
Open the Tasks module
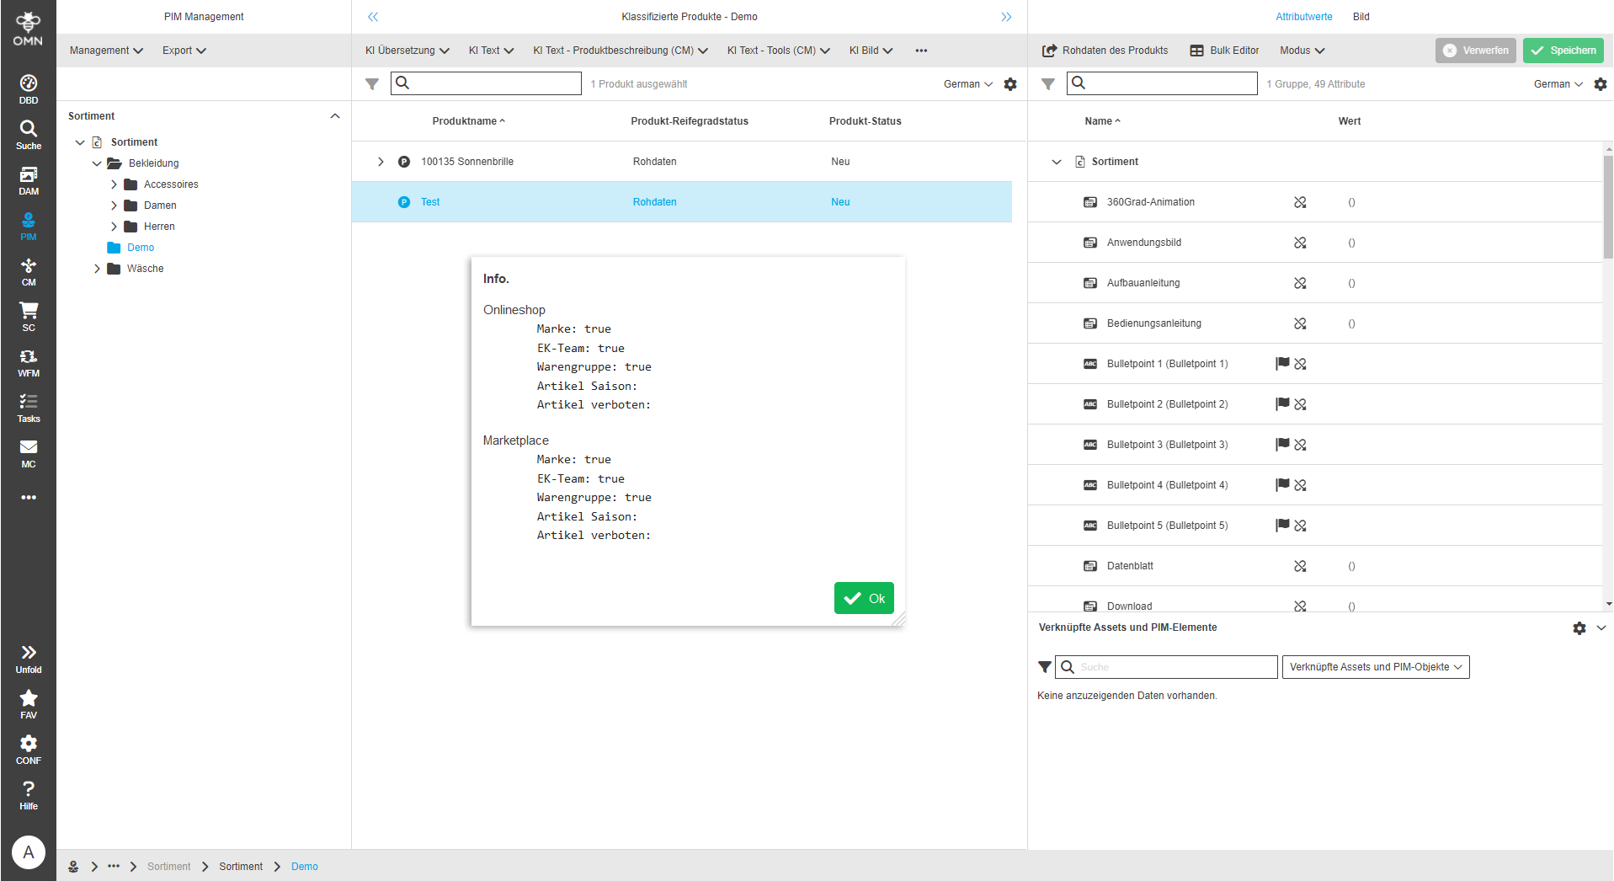(28, 407)
